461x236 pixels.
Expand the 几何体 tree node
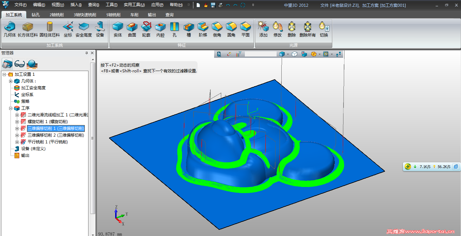click(x=10, y=81)
